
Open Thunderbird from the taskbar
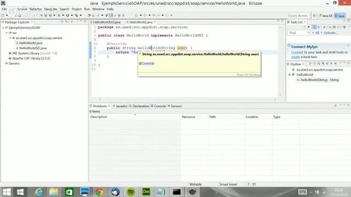coord(115,192)
